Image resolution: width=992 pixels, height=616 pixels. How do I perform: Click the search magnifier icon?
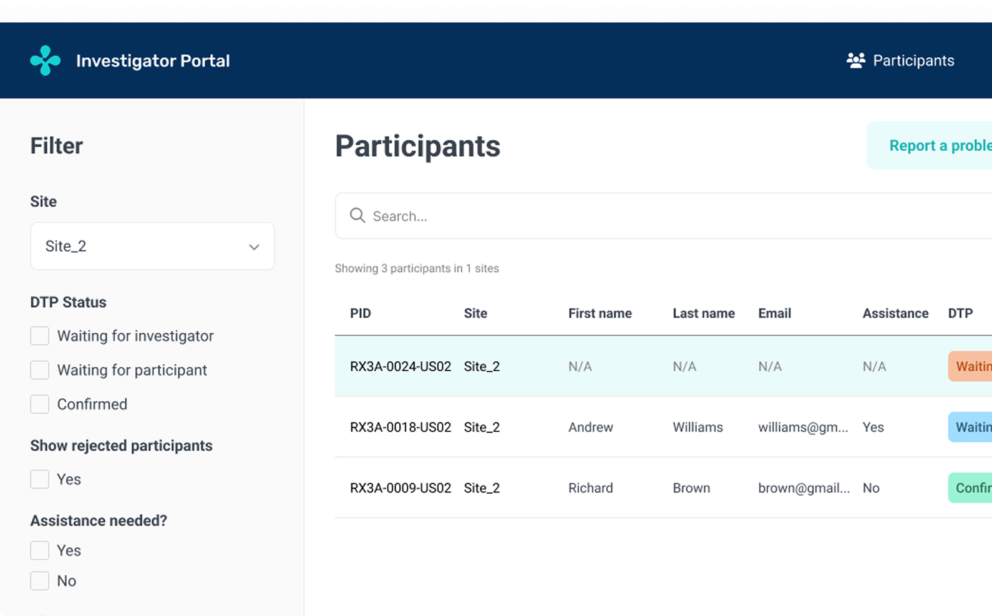point(357,215)
